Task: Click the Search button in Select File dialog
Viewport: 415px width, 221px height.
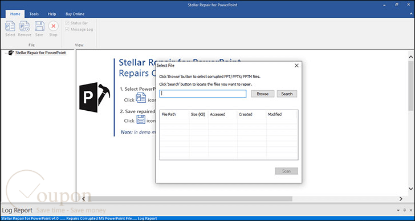Action: click(x=287, y=94)
